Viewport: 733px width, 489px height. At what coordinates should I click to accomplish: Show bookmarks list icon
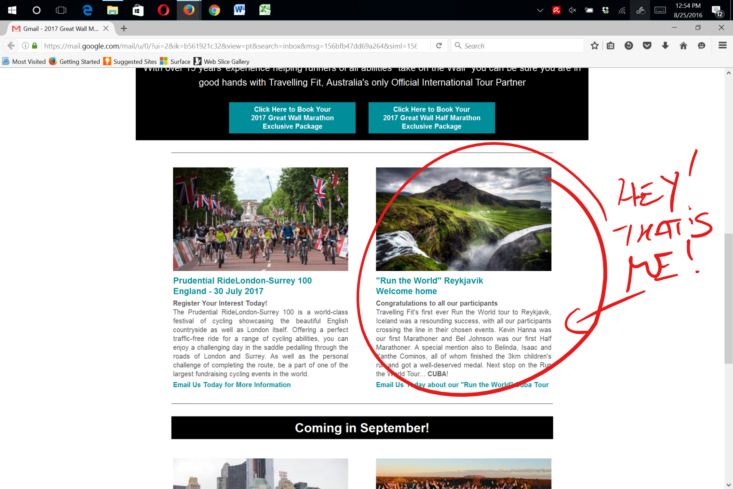point(610,46)
